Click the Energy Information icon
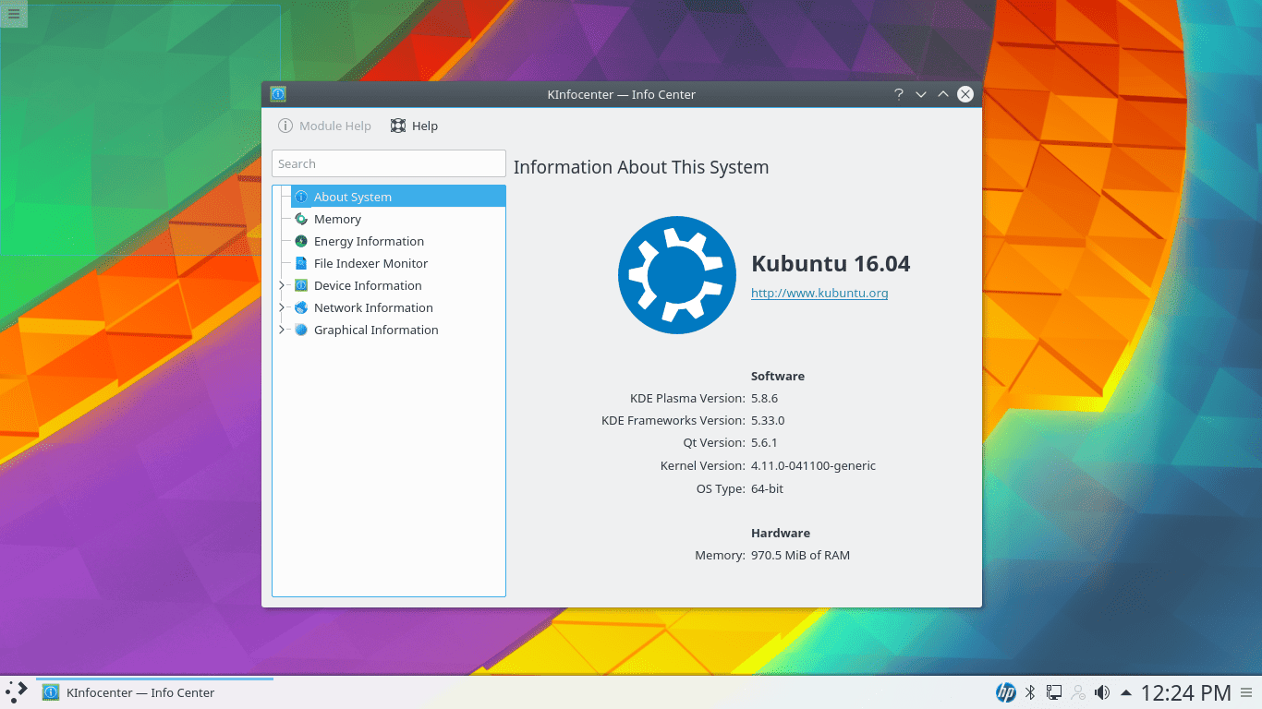The width and height of the screenshot is (1262, 709). [x=301, y=241]
